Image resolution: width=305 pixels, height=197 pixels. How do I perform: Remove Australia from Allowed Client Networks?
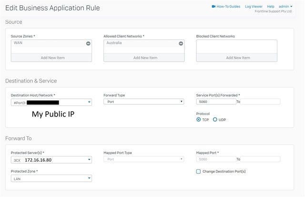click(x=181, y=43)
